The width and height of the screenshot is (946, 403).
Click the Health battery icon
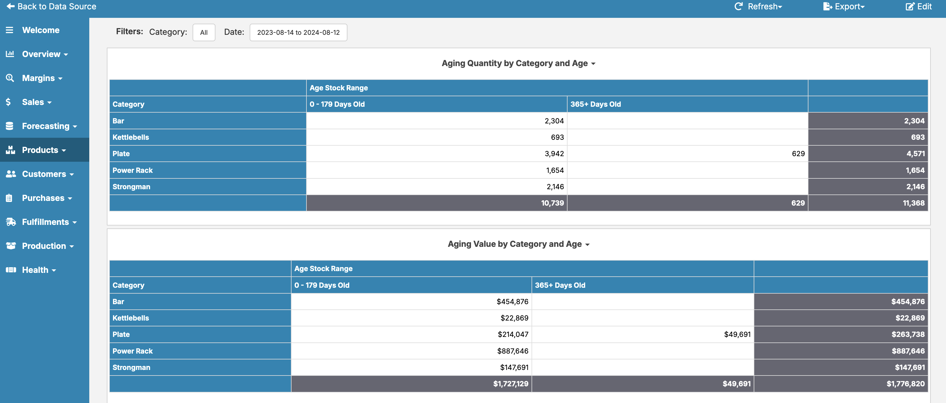click(x=11, y=270)
